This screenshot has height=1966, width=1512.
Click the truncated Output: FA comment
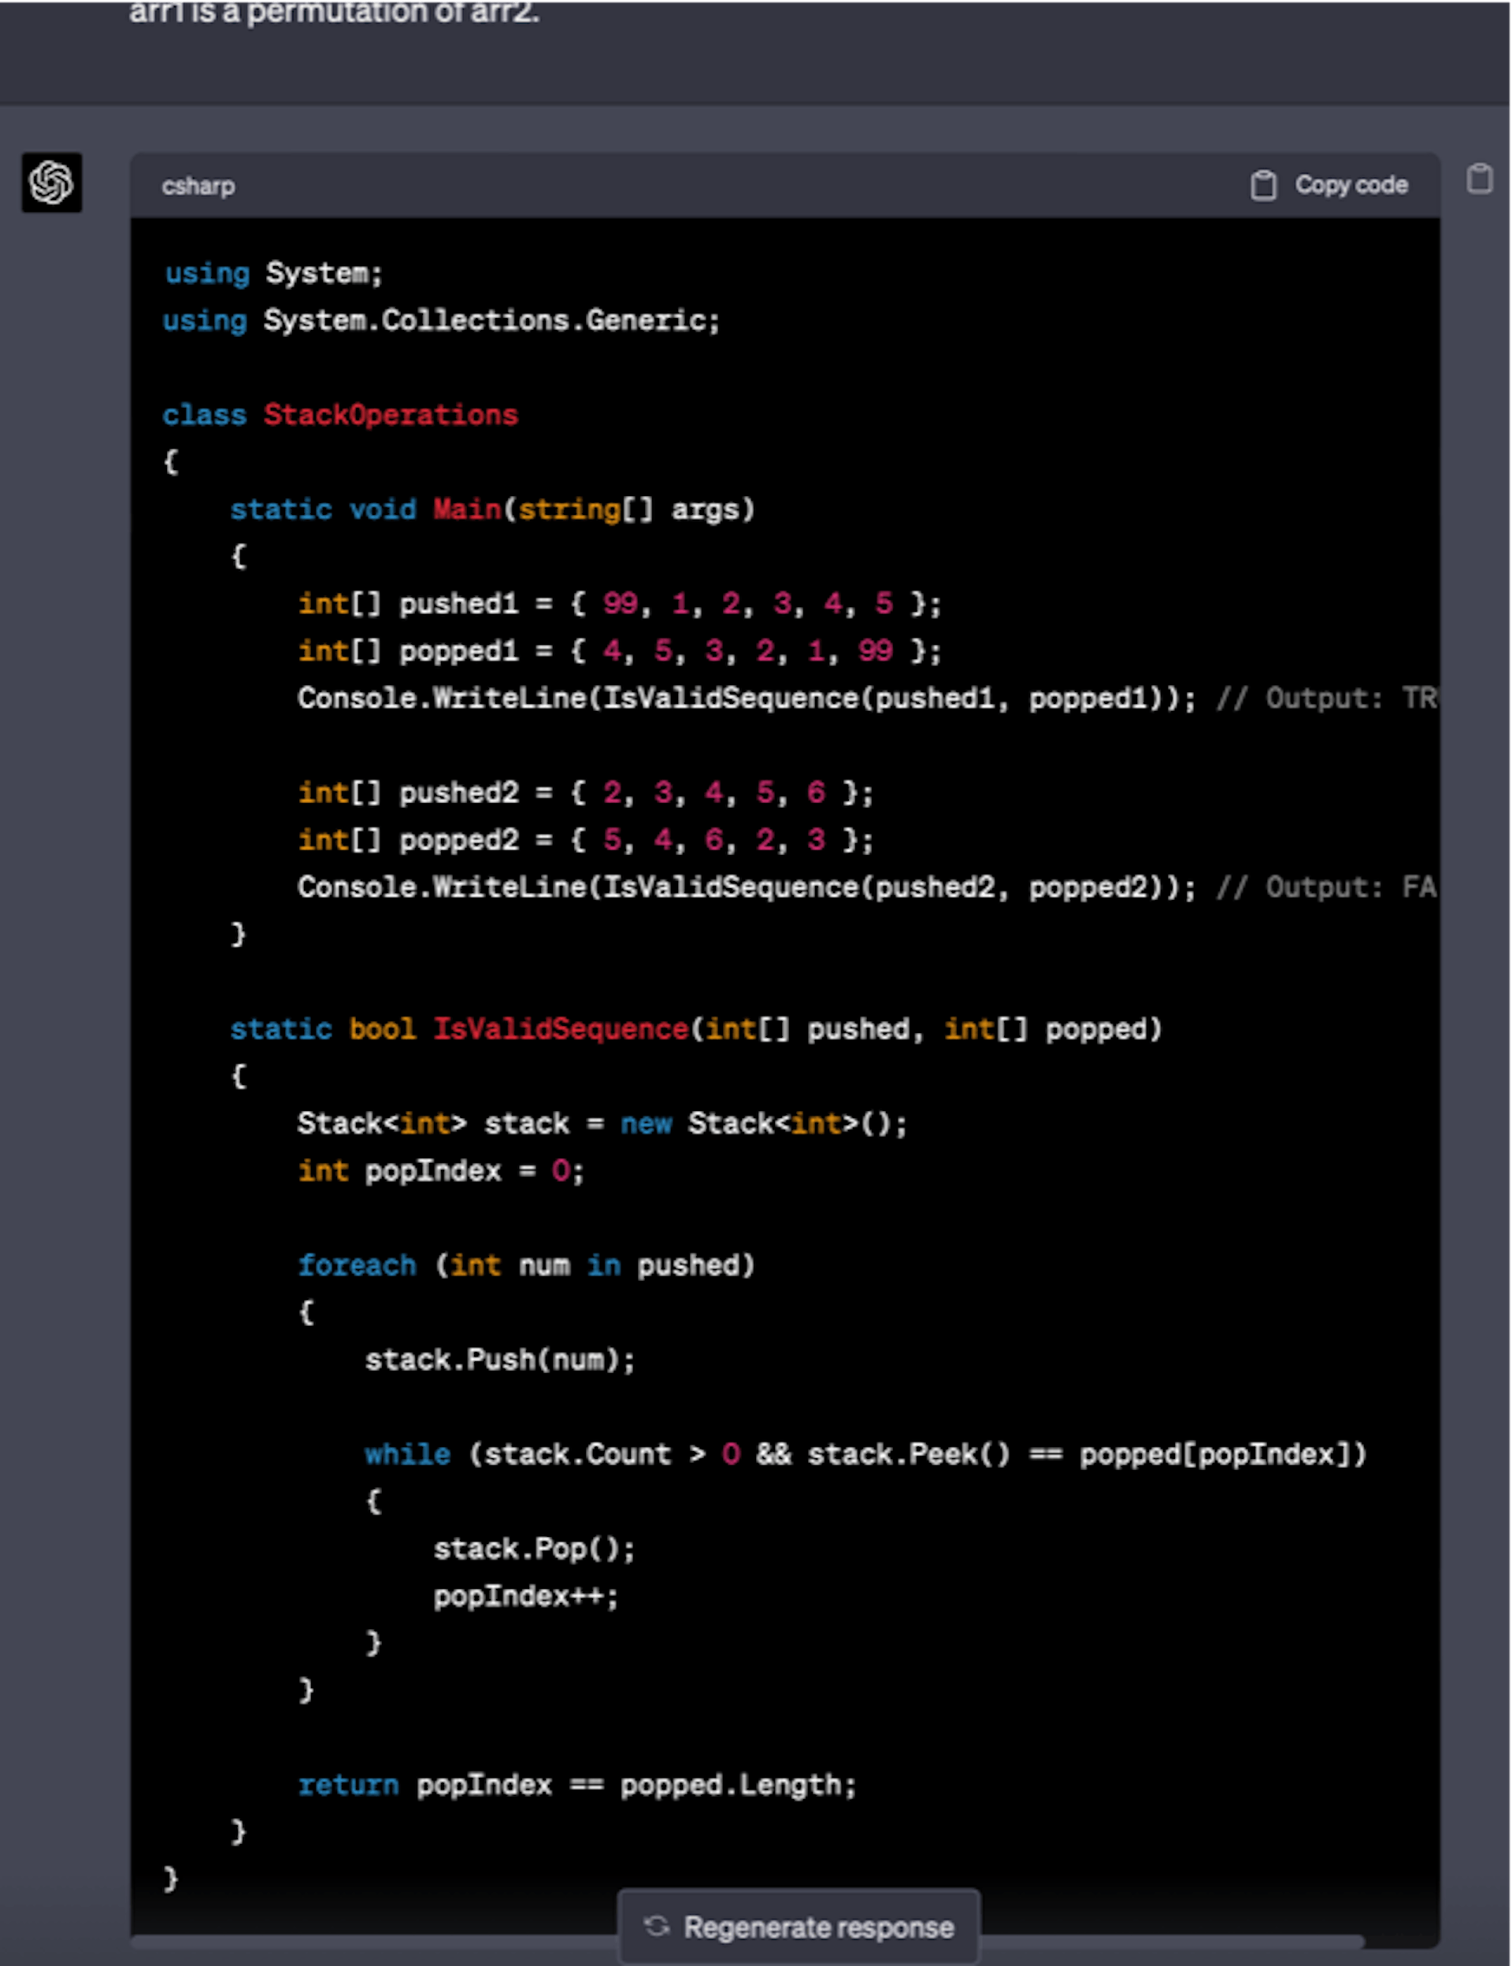1325,888
